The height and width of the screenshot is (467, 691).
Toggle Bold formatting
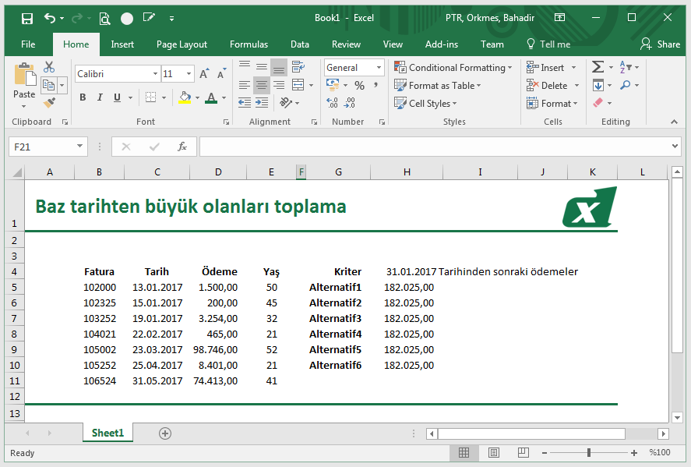click(83, 97)
